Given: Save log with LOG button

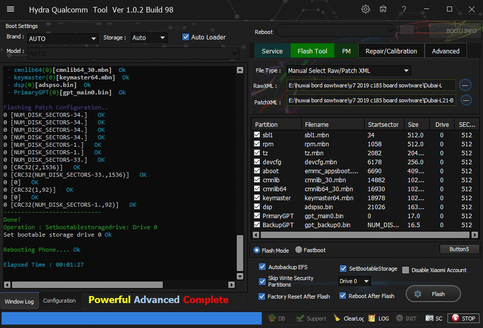Looking at the screenshot, I should point(379,318).
